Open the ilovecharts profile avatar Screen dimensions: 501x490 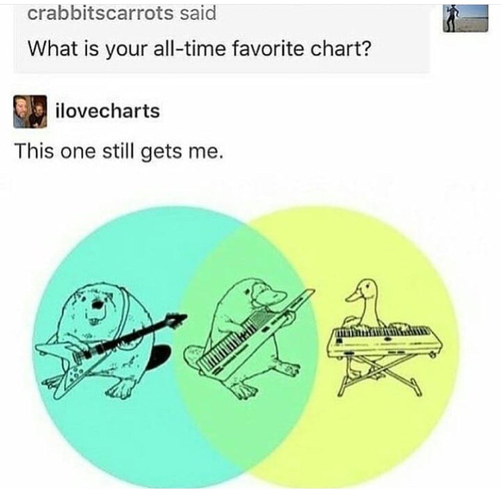coord(30,112)
